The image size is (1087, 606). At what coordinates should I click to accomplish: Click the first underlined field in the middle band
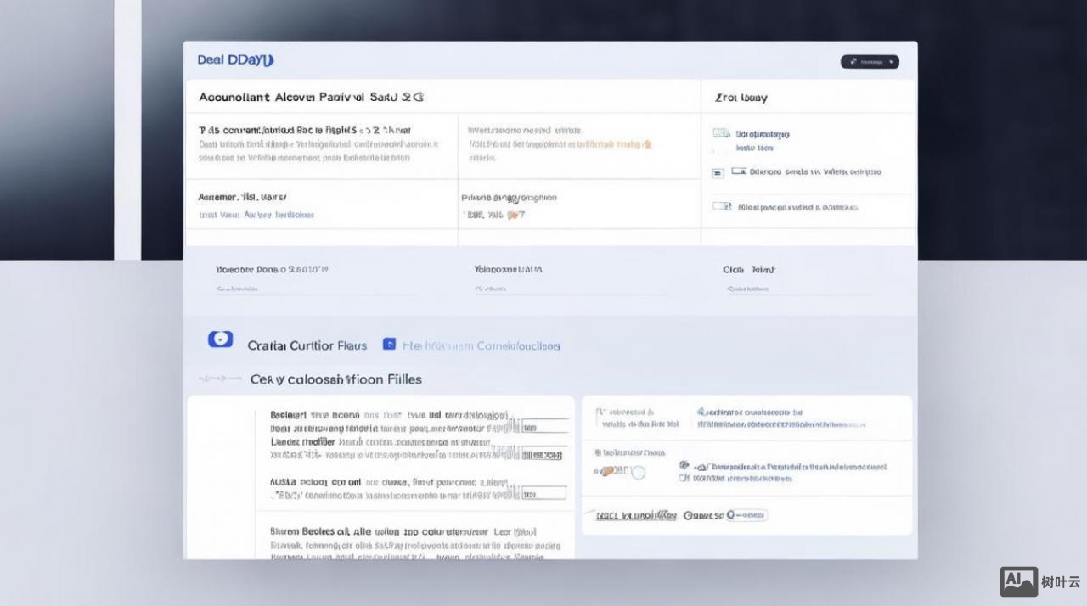coord(314,289)
